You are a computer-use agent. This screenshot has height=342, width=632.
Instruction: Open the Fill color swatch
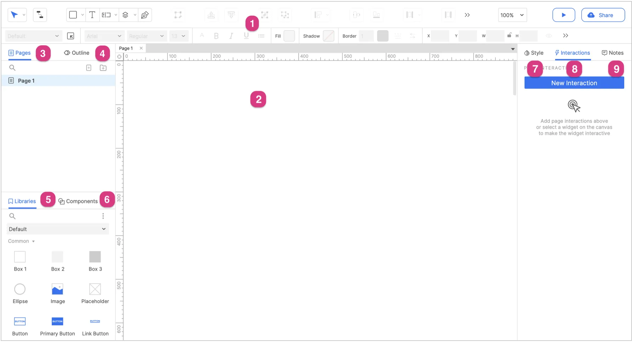tap(289, 36)
